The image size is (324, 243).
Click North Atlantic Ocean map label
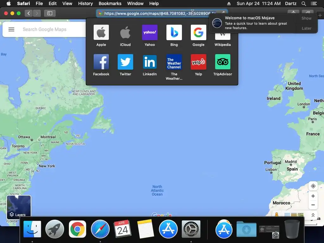pyautogui.click(x=157, y=190)
